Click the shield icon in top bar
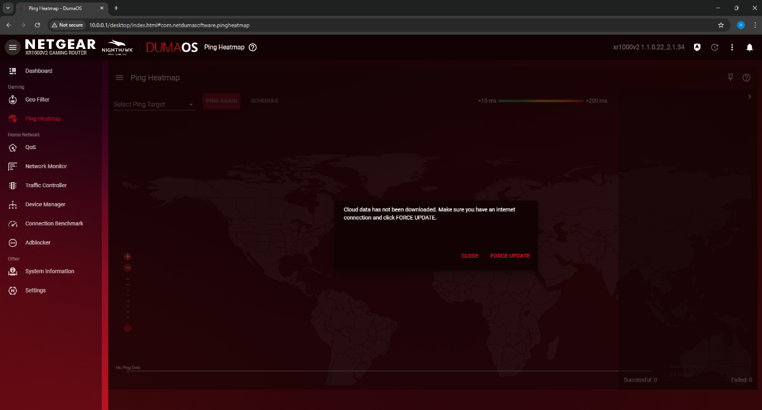Screen dimensions: 762x410 [x=697, y=48]
